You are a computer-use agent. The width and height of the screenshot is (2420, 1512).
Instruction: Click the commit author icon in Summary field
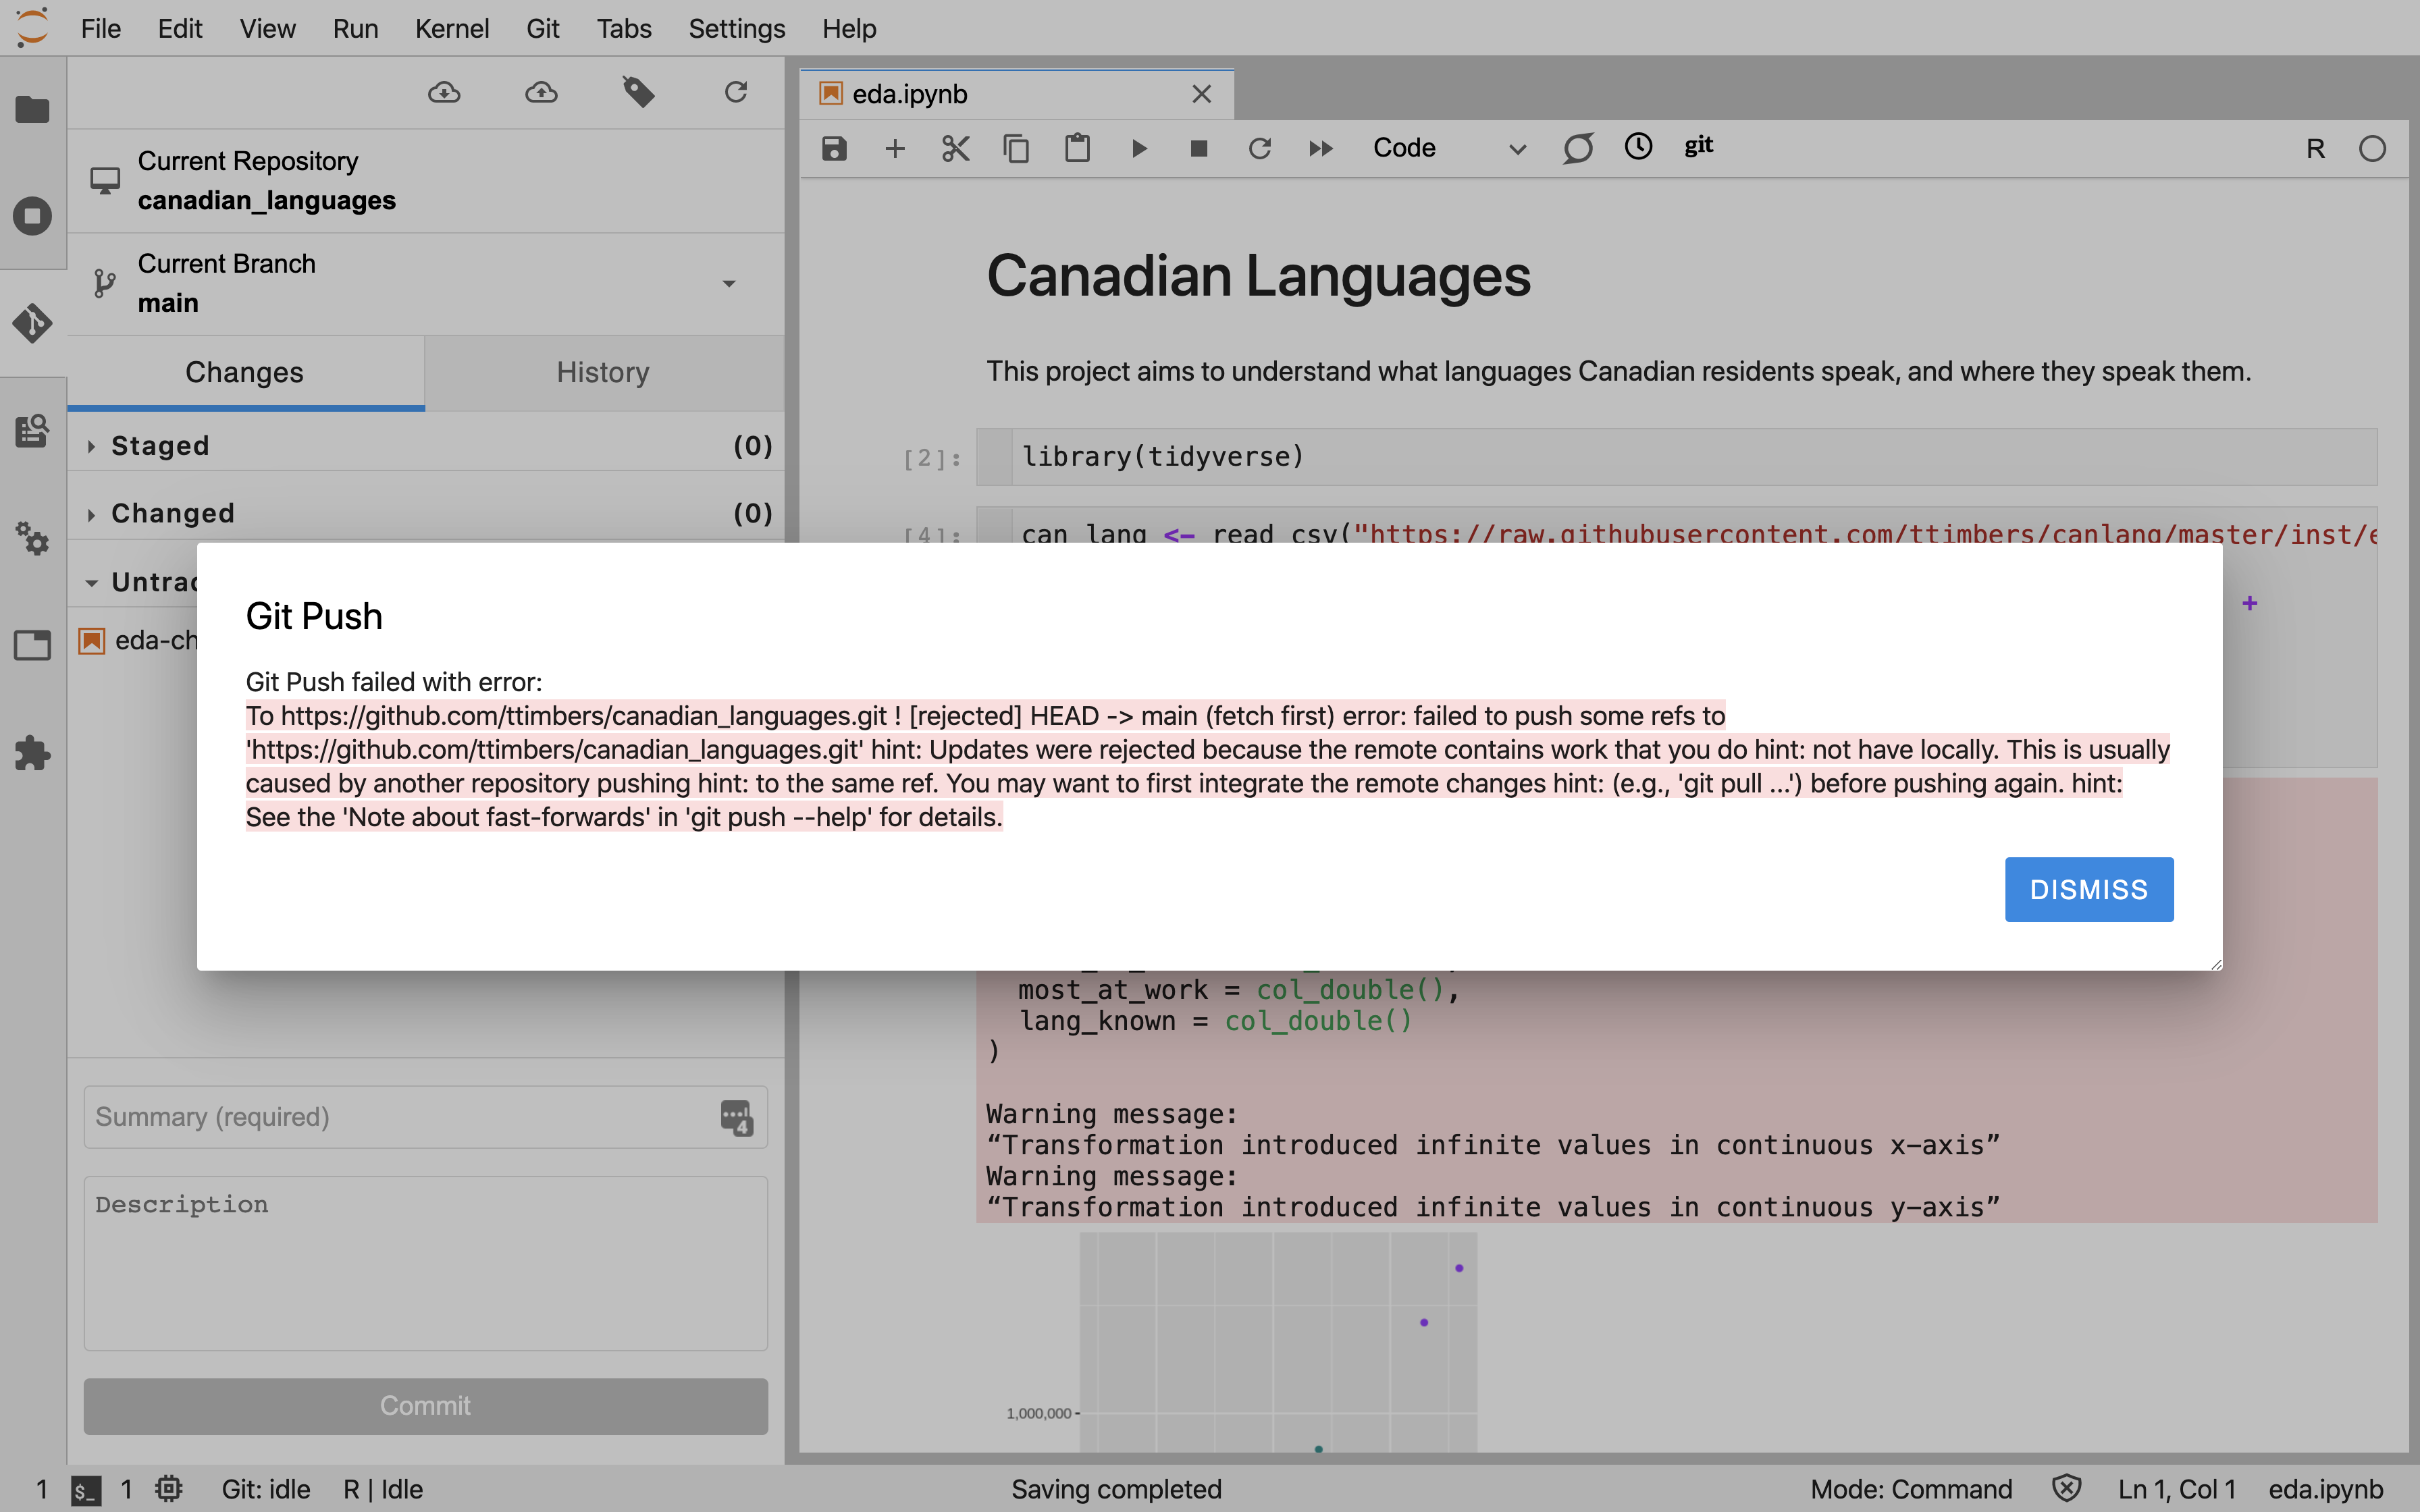(x=737, y=1117)
